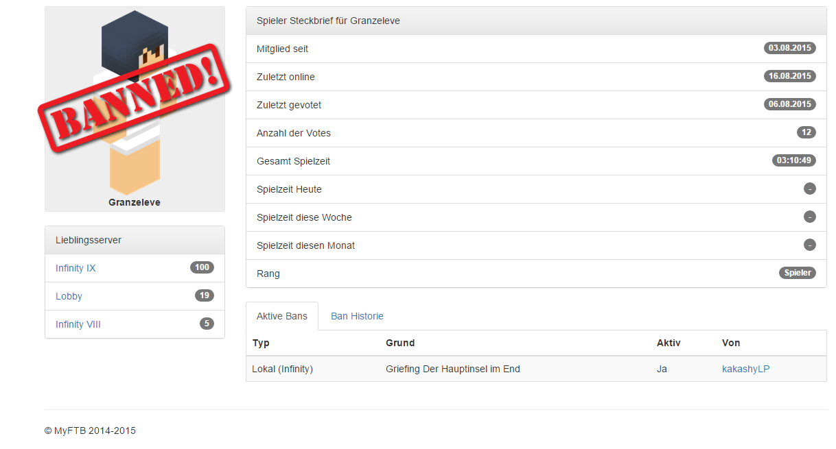Click the Zuletzt online date badge 16.08.2015

[x=789, y=76]
